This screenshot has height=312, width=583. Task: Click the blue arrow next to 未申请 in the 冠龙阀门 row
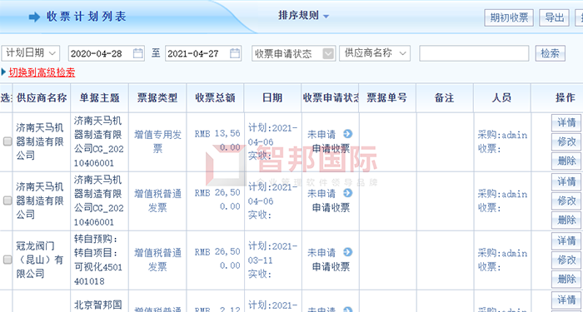click(347, 252)
